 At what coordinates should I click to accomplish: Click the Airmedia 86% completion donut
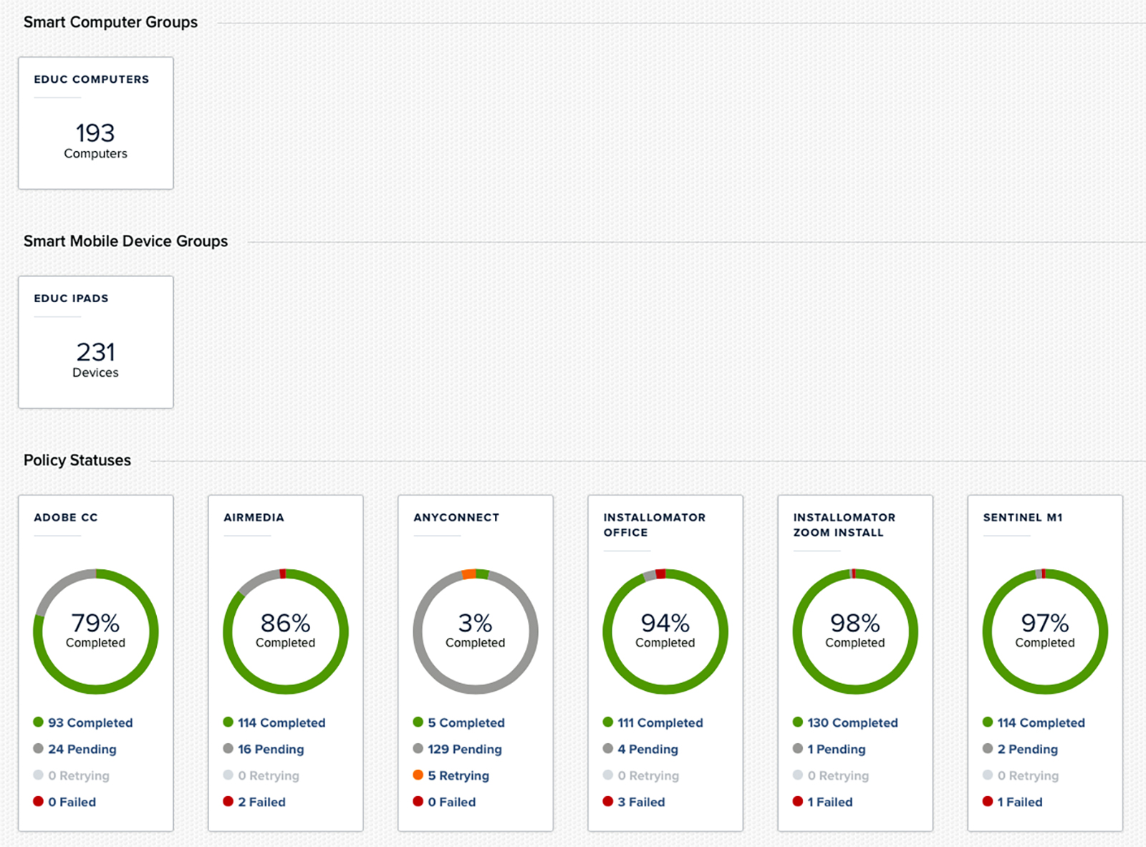coord(286,631)
